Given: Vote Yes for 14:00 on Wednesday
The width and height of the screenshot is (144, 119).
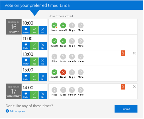Looking at the screenshot, I should pos(35,95).
